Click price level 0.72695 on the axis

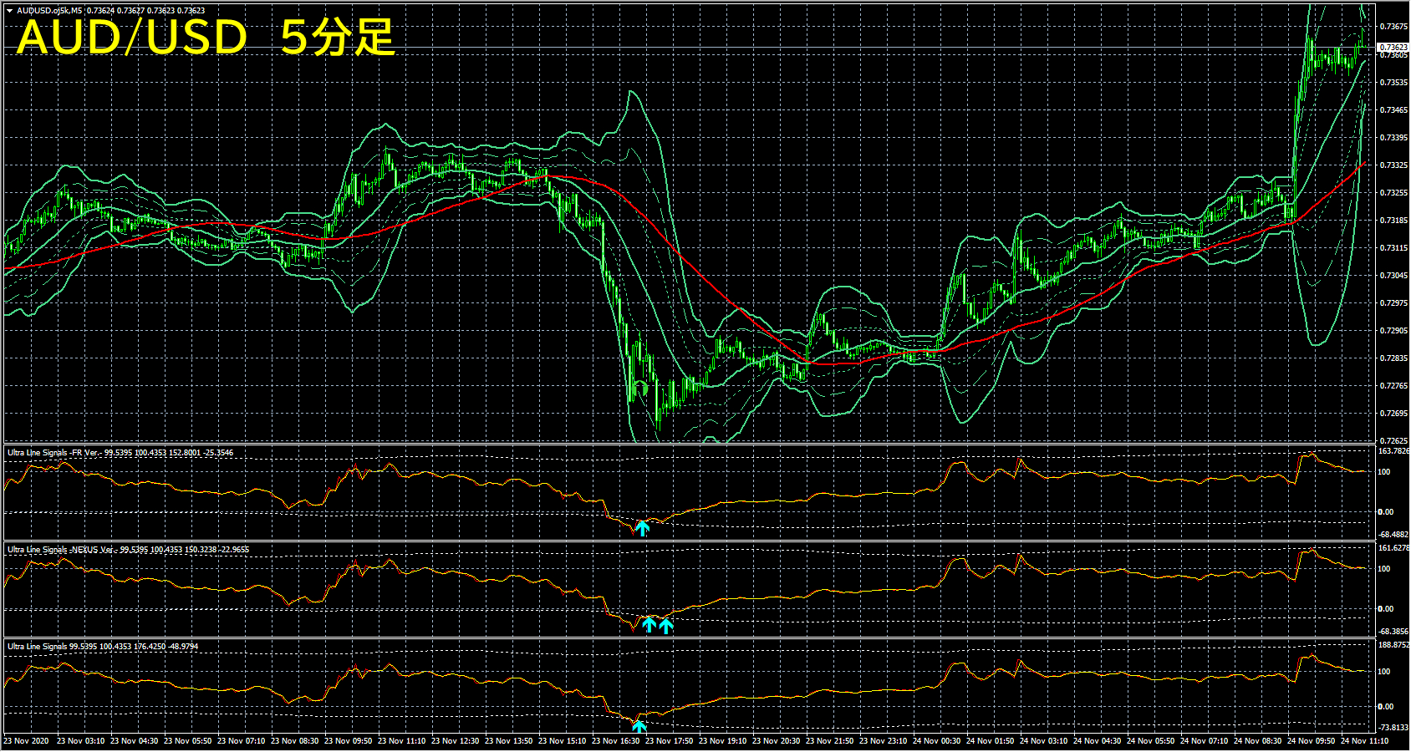pyautogui.click(x=1393, y=414)
